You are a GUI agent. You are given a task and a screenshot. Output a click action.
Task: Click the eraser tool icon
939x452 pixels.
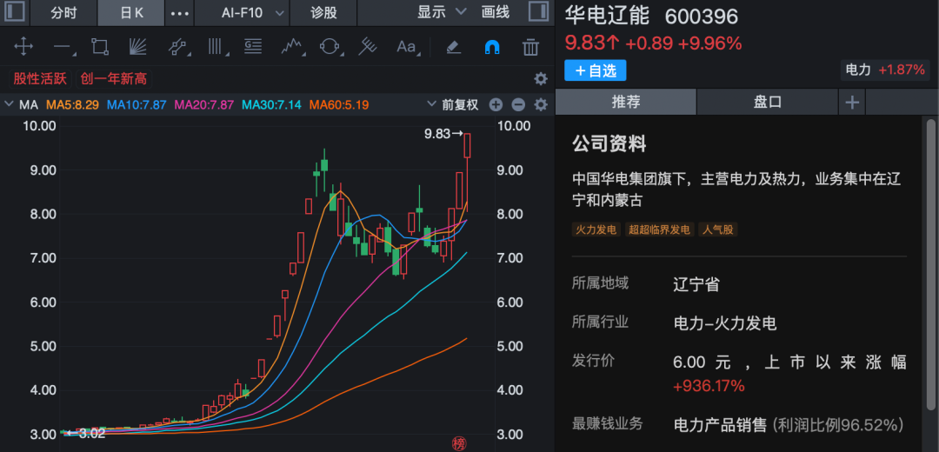[453, 47]
